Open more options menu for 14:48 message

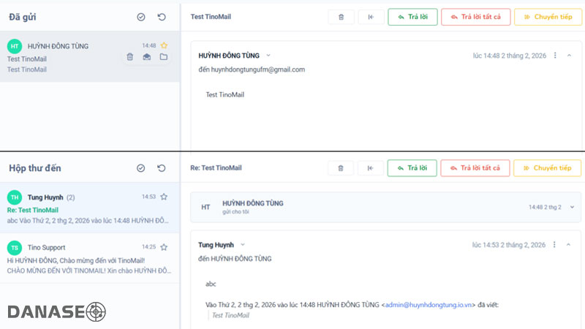click(x=555, y=56)
